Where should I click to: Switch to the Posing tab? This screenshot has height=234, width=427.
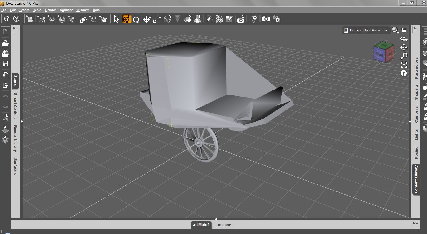pyautogui.click(x=416, y=153)
